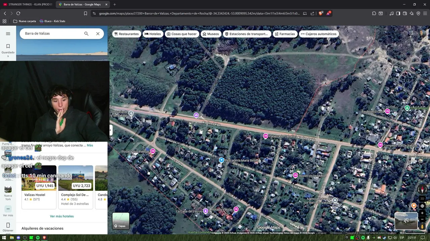Viewport: 430px width, 241px height.
Task: Toggle the 3D map view
Action: [422, 199]
